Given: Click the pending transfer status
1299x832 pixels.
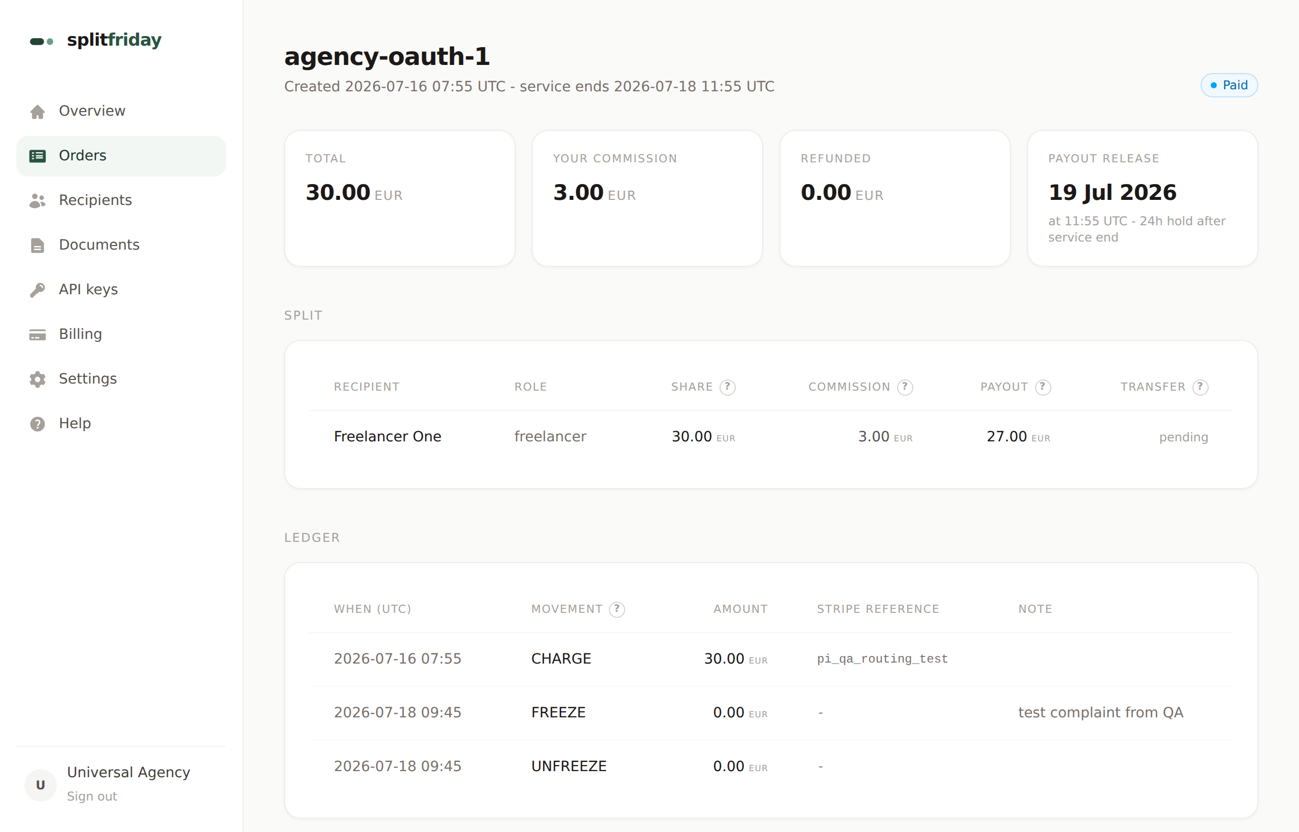Looking at the screenshot, I should (x=1183, y=437).
